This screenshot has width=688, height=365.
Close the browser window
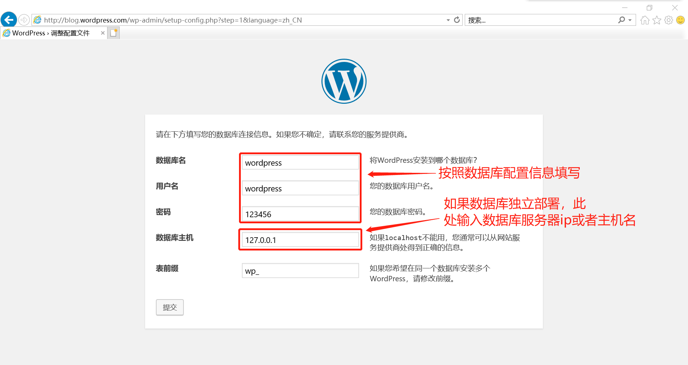click(675, 8)
